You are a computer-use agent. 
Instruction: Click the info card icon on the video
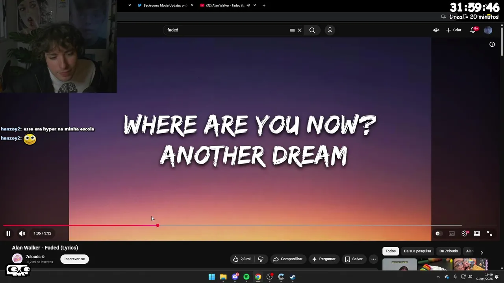(492, 44)
